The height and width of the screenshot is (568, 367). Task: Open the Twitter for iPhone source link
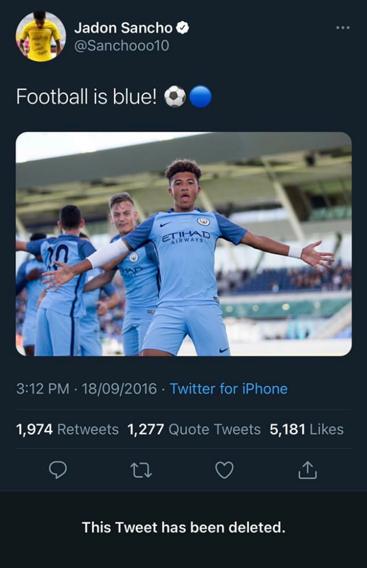click(228, 389)
